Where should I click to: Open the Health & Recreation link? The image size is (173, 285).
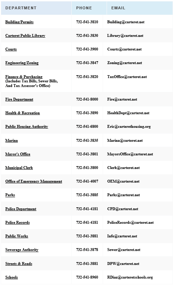22,113
